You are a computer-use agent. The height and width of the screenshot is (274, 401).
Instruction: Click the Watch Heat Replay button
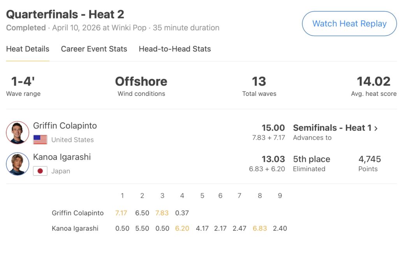pyautogui.click(x=349, y=24)
